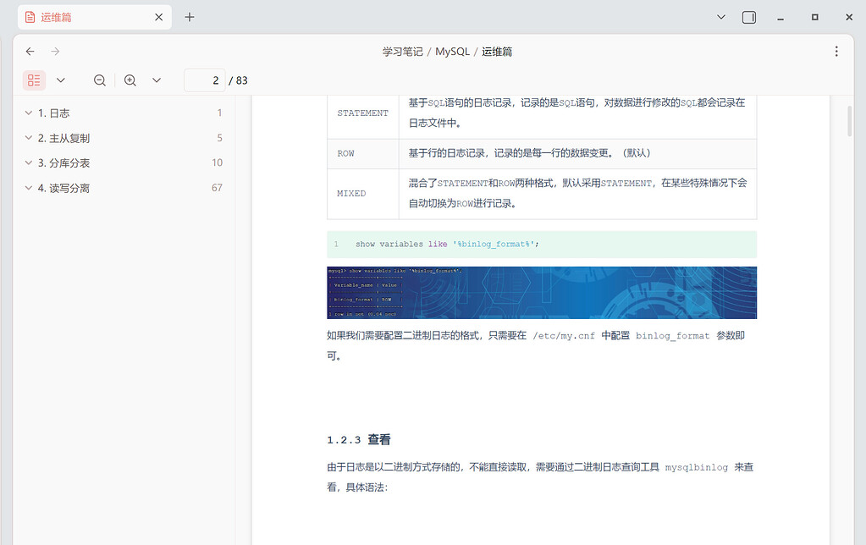Open the zoom level dropdown

157,80
